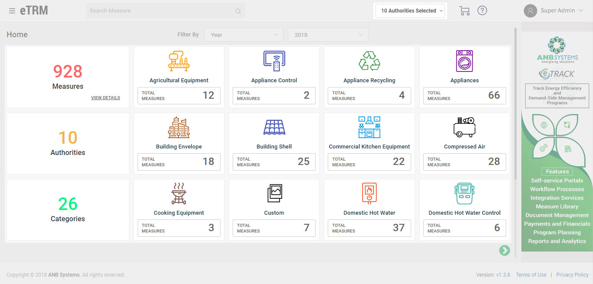Click the Compressed Air compressor icon
The width and height of the screenshot is (593, 284).
click(x=464, y=127)
